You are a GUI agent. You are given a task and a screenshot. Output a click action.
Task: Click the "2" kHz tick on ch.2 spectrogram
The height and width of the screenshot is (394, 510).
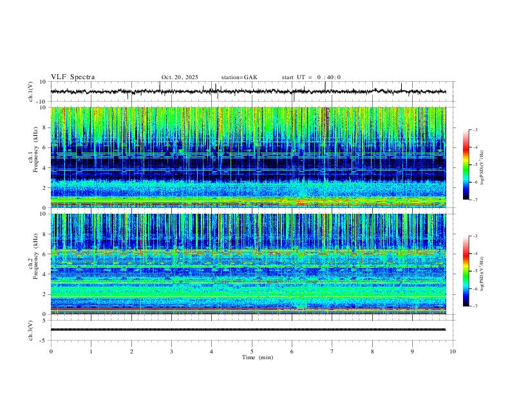coord(45,294)
